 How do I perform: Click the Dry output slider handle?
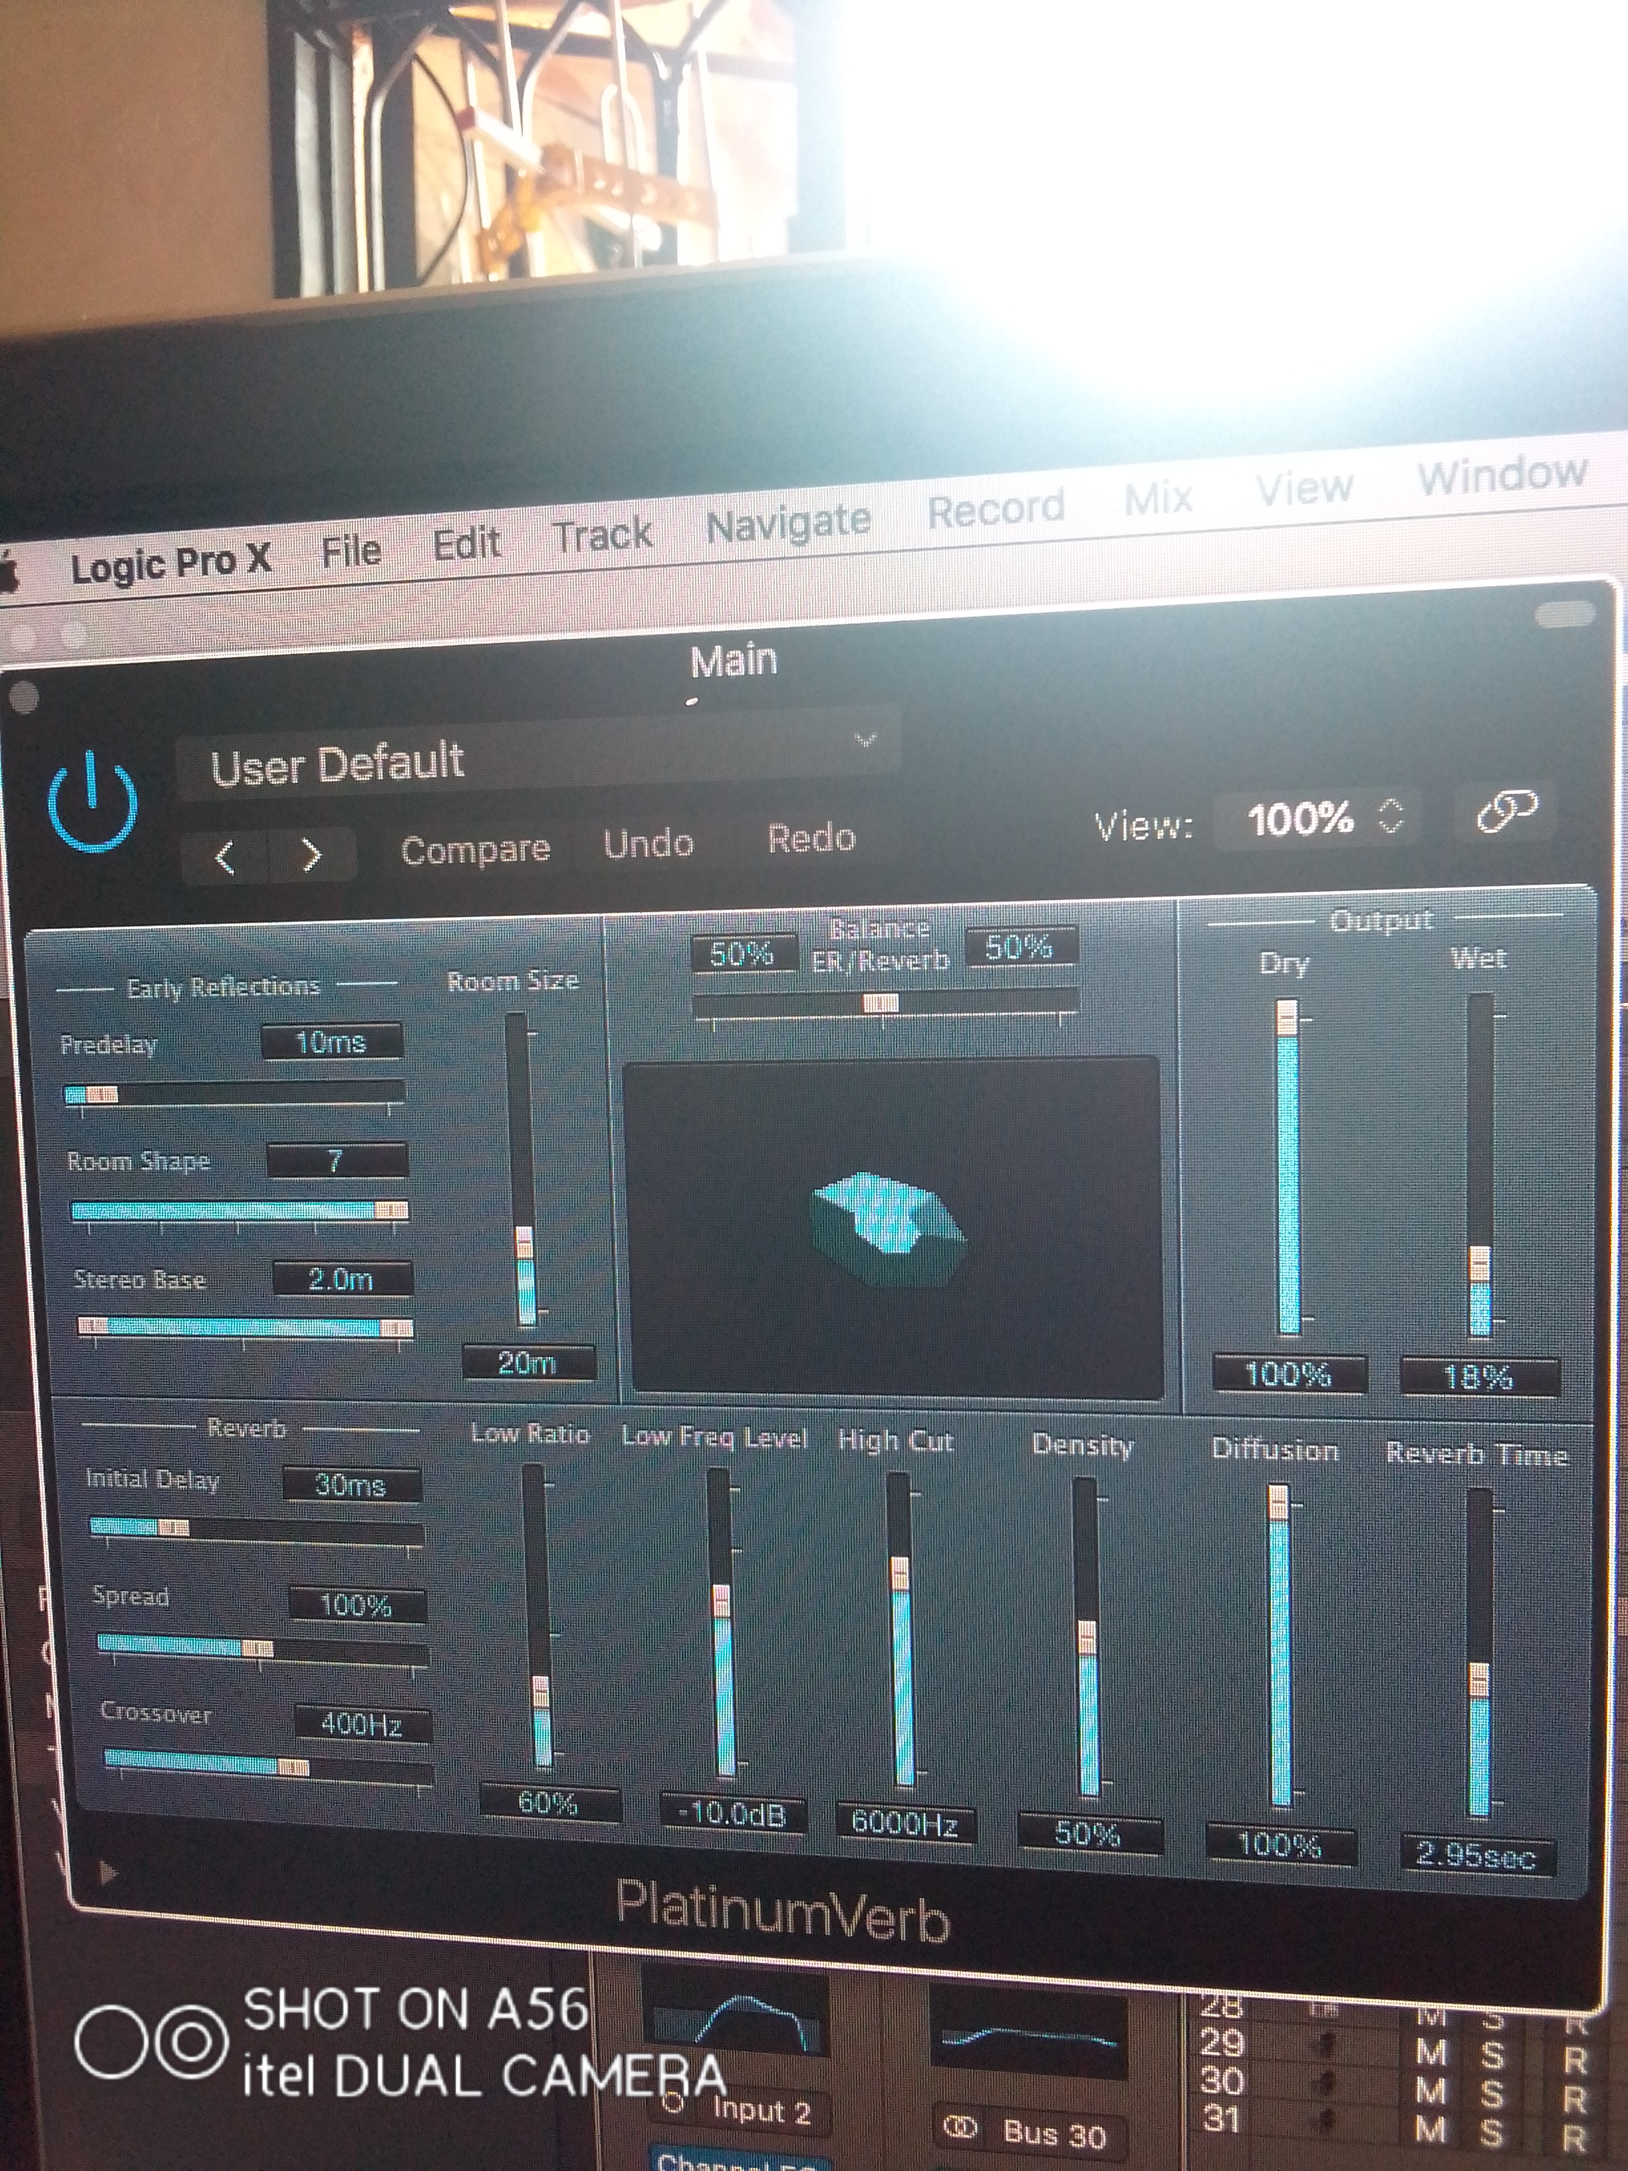coord(1286,1018)
